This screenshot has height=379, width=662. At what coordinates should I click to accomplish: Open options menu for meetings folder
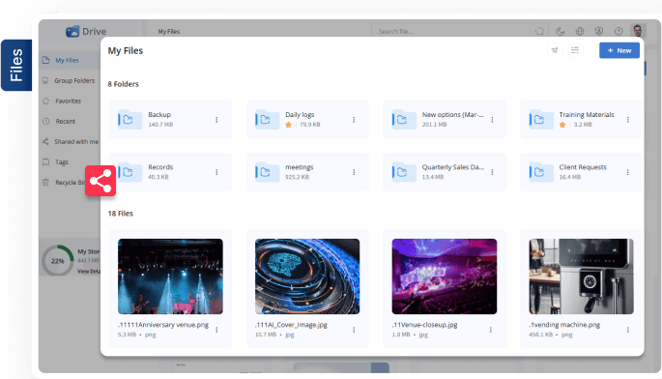click(354, 172)
